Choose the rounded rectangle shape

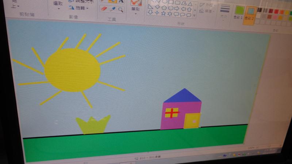click(x=177, y=3)
